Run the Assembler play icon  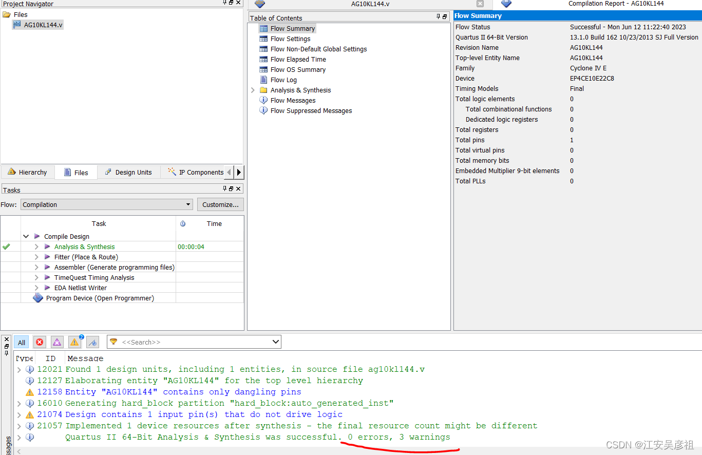click(x=47, y=268)
